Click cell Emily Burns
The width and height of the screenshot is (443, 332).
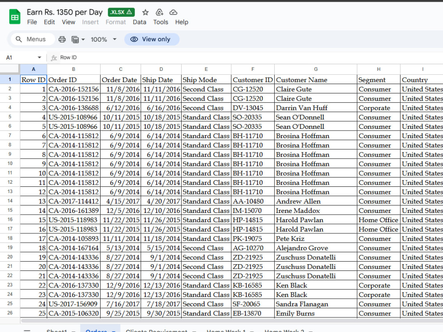[315, 313]
